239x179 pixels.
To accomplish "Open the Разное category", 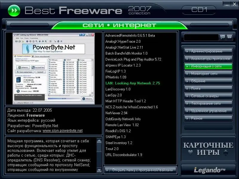I will pyautogui.click(x=208, y=118).
